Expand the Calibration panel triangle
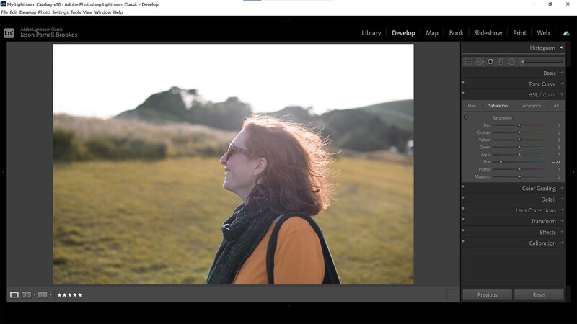 tap(562, 243)
